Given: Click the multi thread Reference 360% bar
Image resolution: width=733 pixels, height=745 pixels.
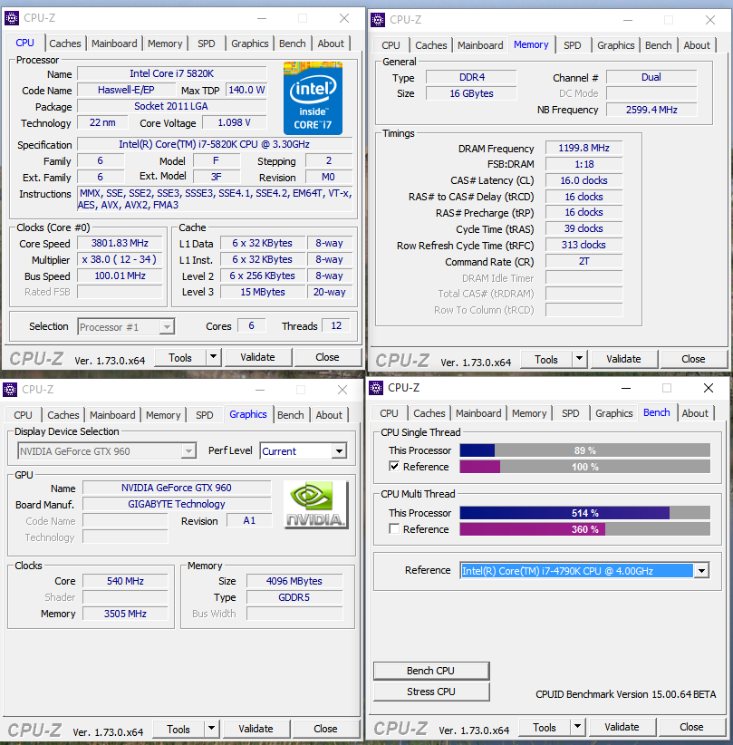Looking at the screenshot, I should [x=584, y=528].
